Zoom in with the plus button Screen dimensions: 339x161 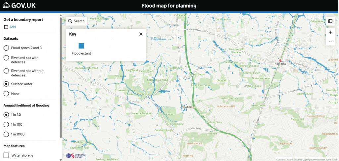(330, 32)
